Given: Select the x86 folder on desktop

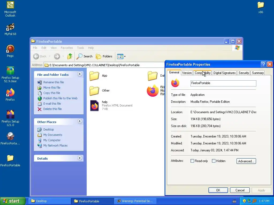Looking at the screenshot, I should coord(261,7).
